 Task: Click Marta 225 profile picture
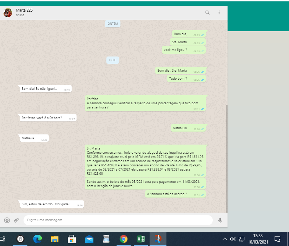[8, 13]
